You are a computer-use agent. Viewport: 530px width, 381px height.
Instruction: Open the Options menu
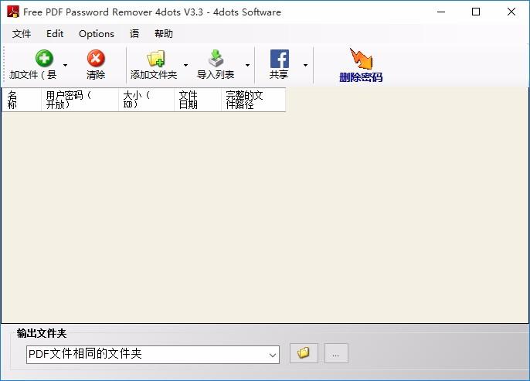click(x=97, y=34)
